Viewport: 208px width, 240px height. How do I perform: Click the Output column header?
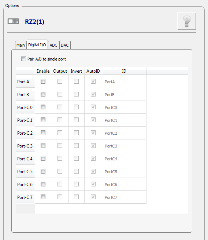pos(60,71)
